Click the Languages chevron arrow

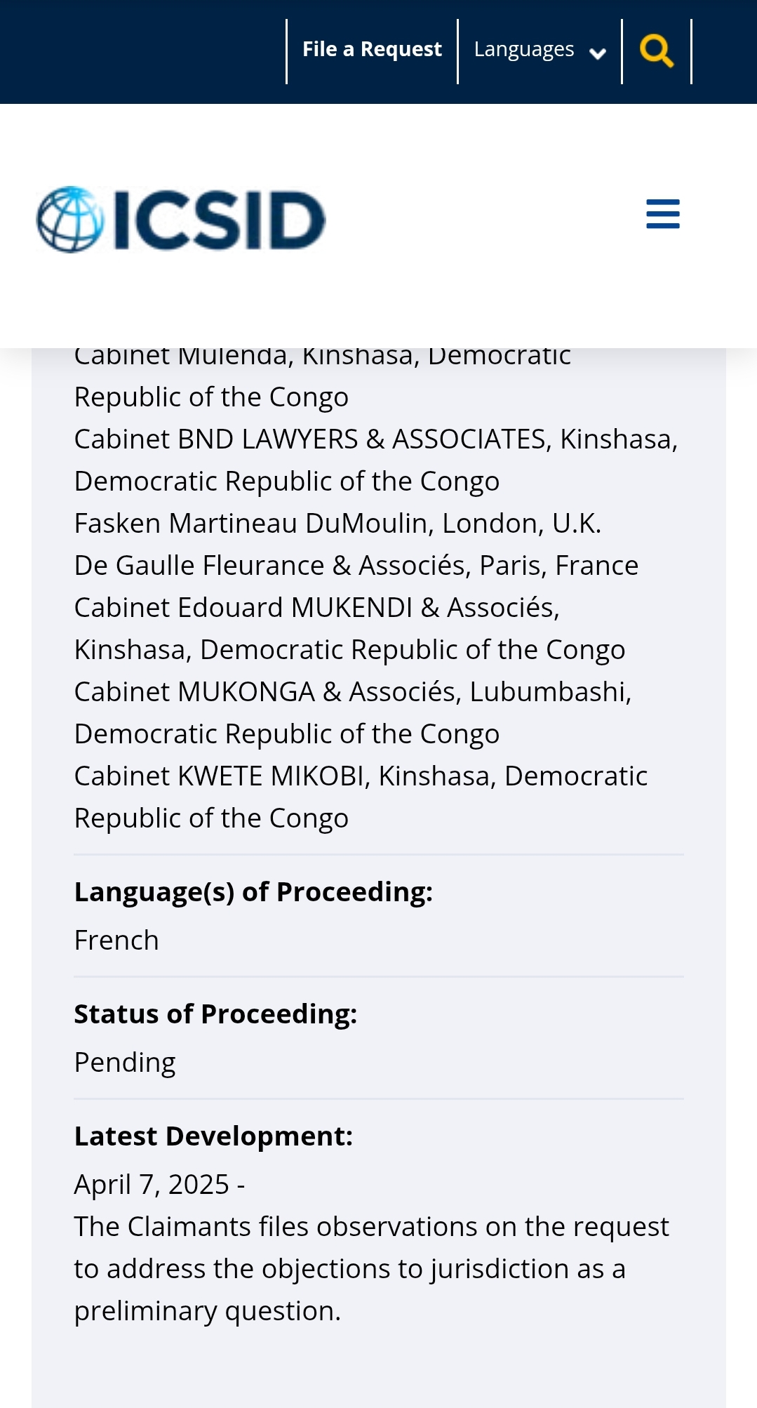pyautogui.click(x=598, y=53)
